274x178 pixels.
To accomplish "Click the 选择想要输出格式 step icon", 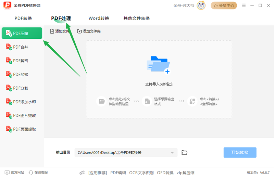I will coord(147,101).
